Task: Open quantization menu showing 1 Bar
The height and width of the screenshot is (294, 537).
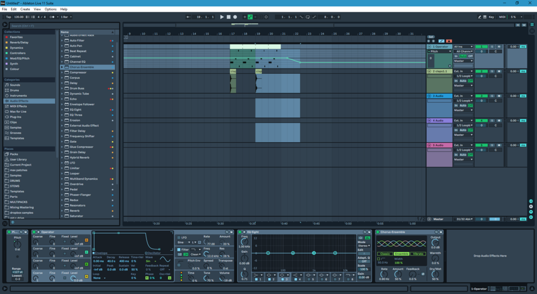Action: coord(66,17)
